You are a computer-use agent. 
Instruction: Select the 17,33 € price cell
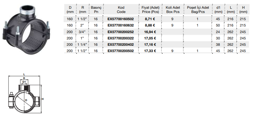coord(150,51)
